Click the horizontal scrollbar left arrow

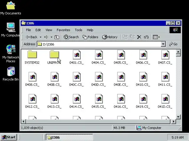tap(24, 121)
